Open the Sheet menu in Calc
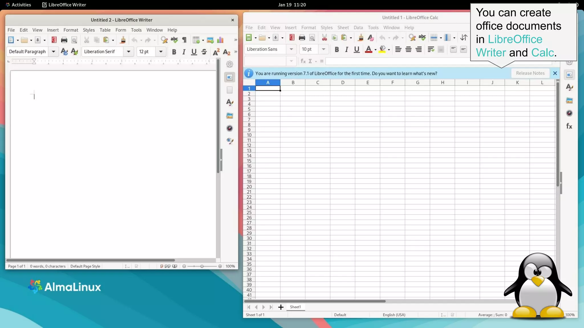Screen dimensions: 584x328 pos(343,28)
